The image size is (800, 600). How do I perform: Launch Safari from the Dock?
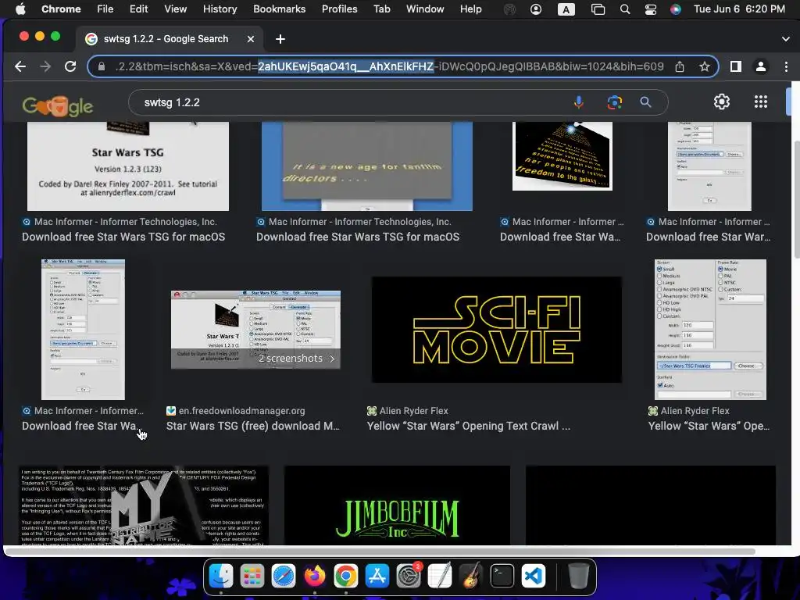284,577
